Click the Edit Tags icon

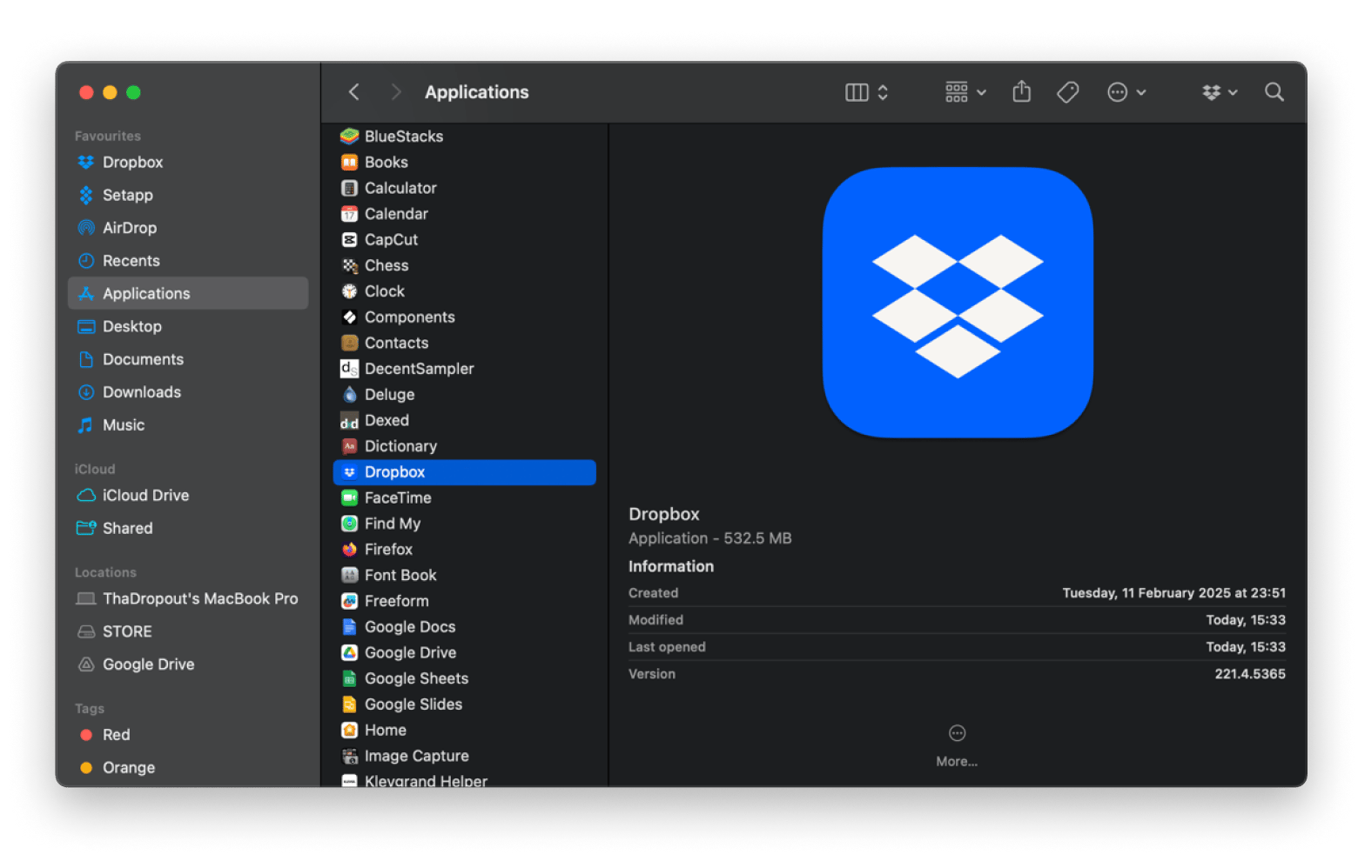pos(1067,92)
